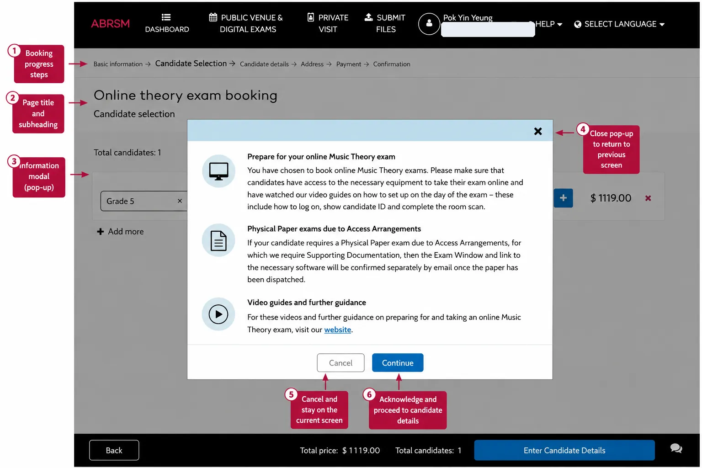Open the website link in the modal

pos(338,330)
